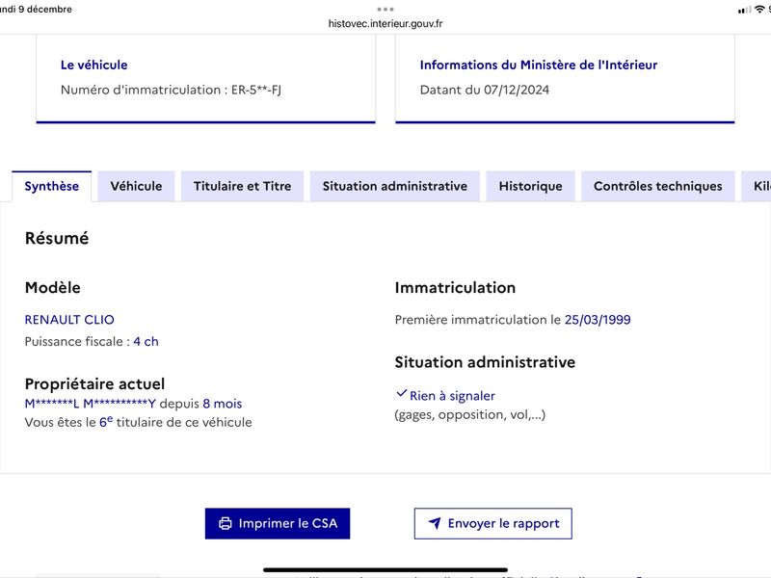Open the Titulaire et Titre tab
Viewport: 771px width, 578px height.
pos(243,186)
